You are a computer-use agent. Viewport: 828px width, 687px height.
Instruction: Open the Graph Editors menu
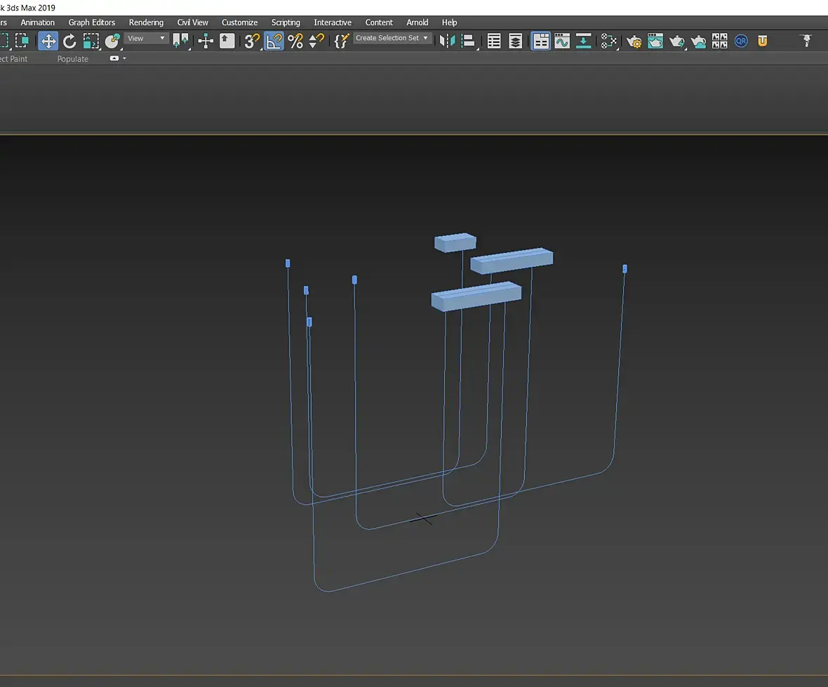point(91,22)
